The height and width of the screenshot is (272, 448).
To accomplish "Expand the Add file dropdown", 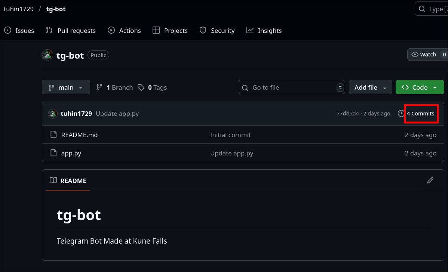I will (370, 87).
